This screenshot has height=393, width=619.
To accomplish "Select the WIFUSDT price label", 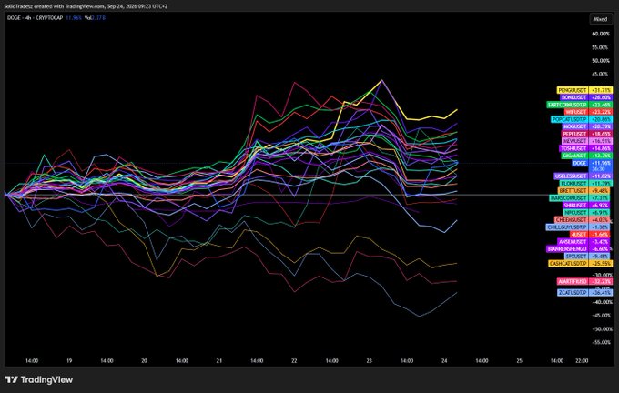I will pos(588,112).
